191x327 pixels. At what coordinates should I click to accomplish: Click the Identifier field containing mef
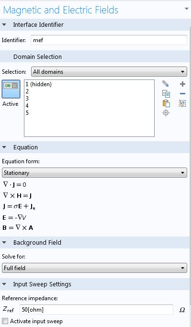109,40
